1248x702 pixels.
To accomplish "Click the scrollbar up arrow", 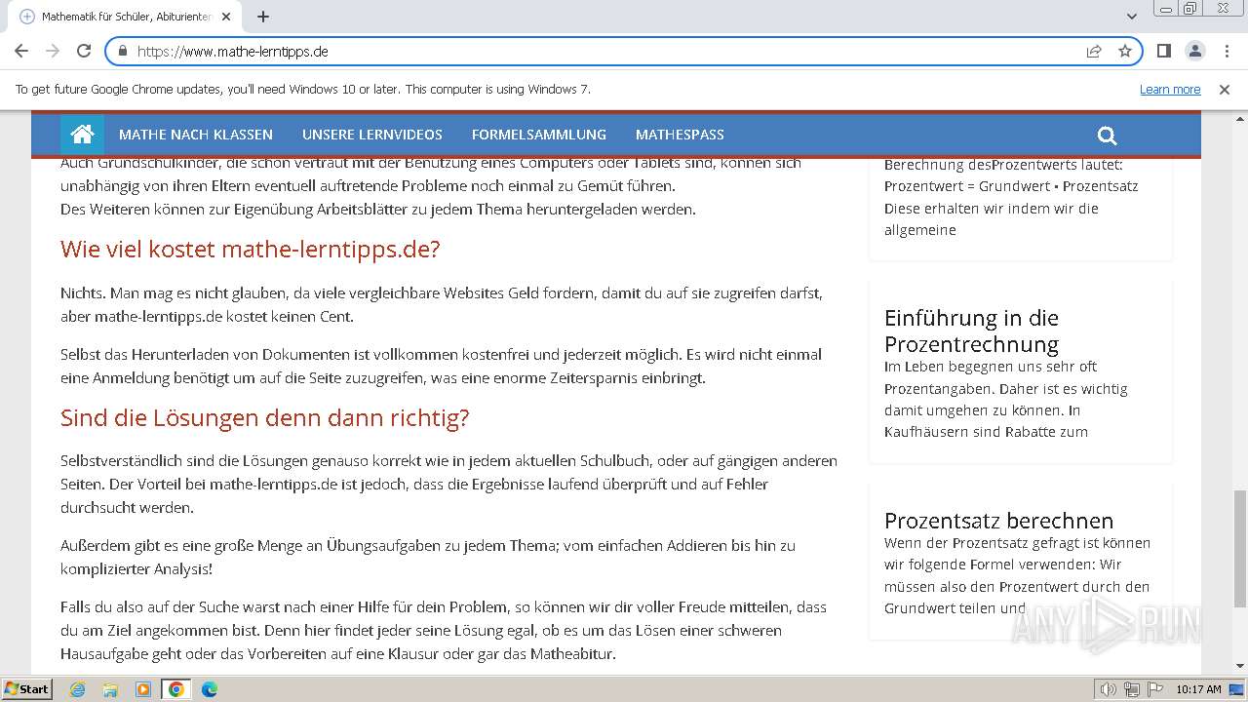I will click(x=1239, y=118).
